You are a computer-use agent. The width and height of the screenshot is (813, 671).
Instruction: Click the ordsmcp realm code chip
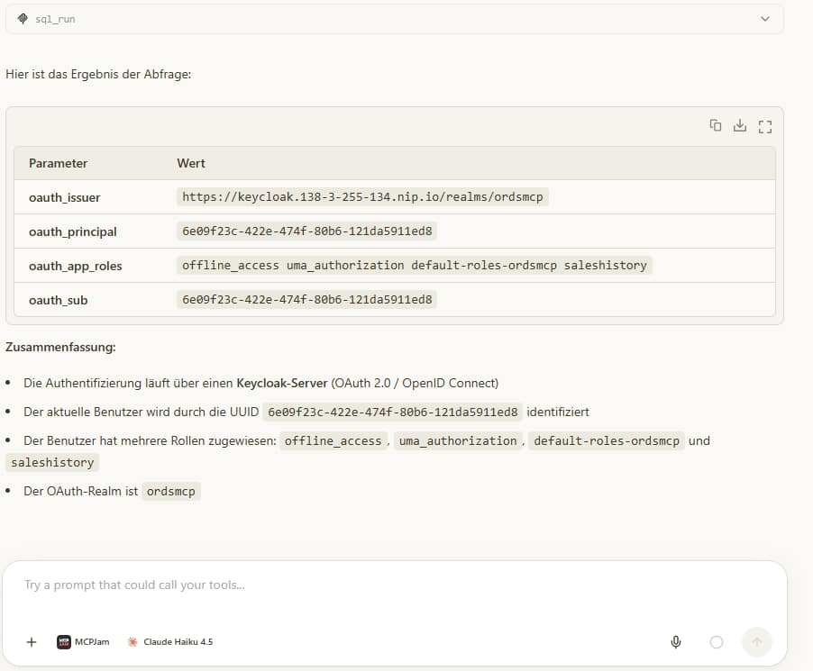click(171, 491)
